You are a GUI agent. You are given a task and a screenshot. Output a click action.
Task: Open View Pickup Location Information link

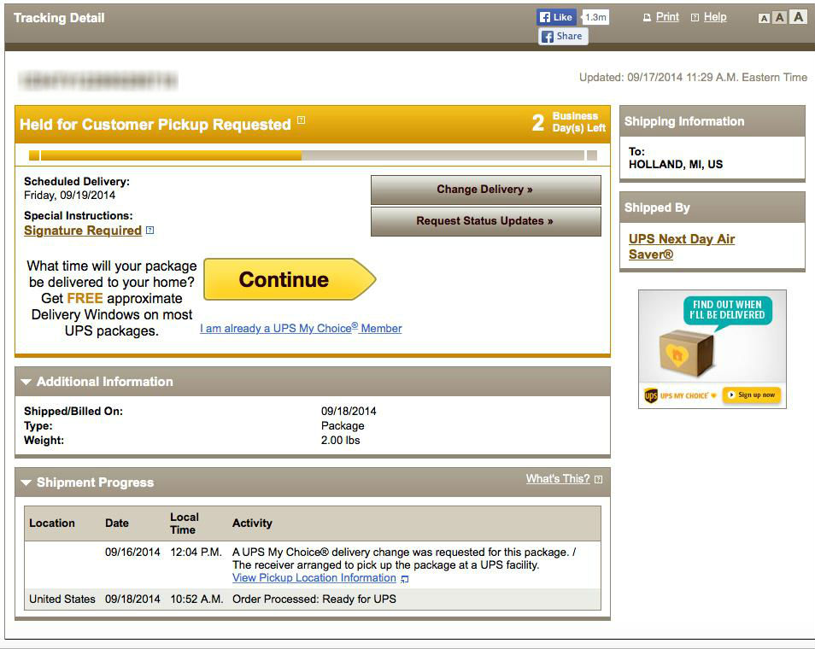point(314,578)
